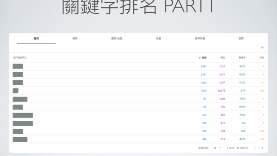This screenshot has width=277, height=156.
Task: Open the table filter icon
Action: (262, 48)
